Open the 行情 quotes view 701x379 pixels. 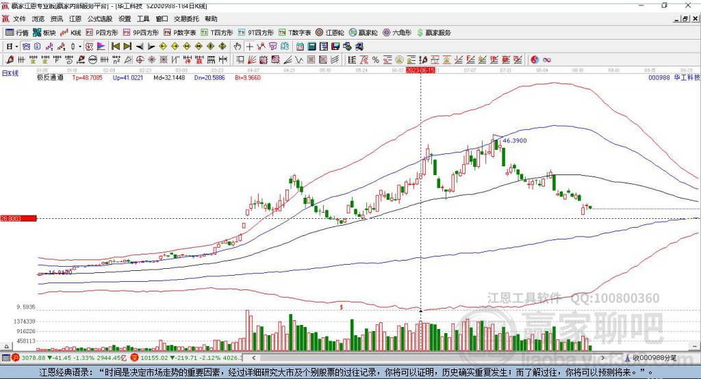pos(16,33)
